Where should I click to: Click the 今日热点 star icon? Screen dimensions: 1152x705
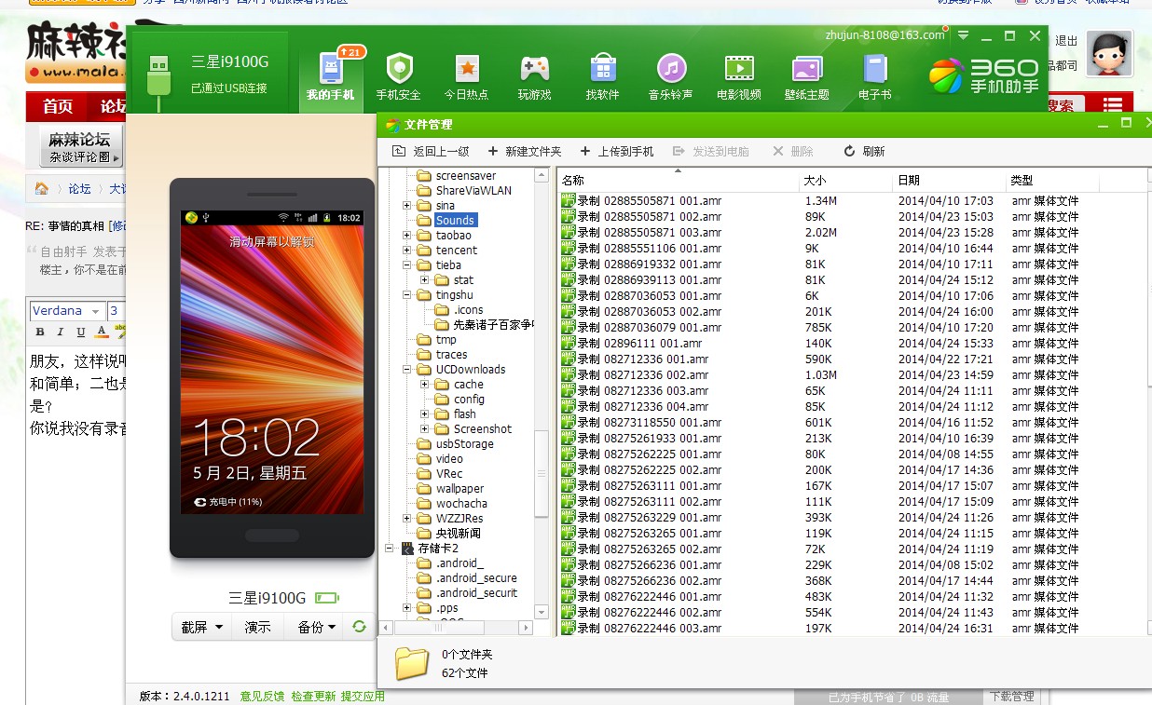tap(466, 69)
